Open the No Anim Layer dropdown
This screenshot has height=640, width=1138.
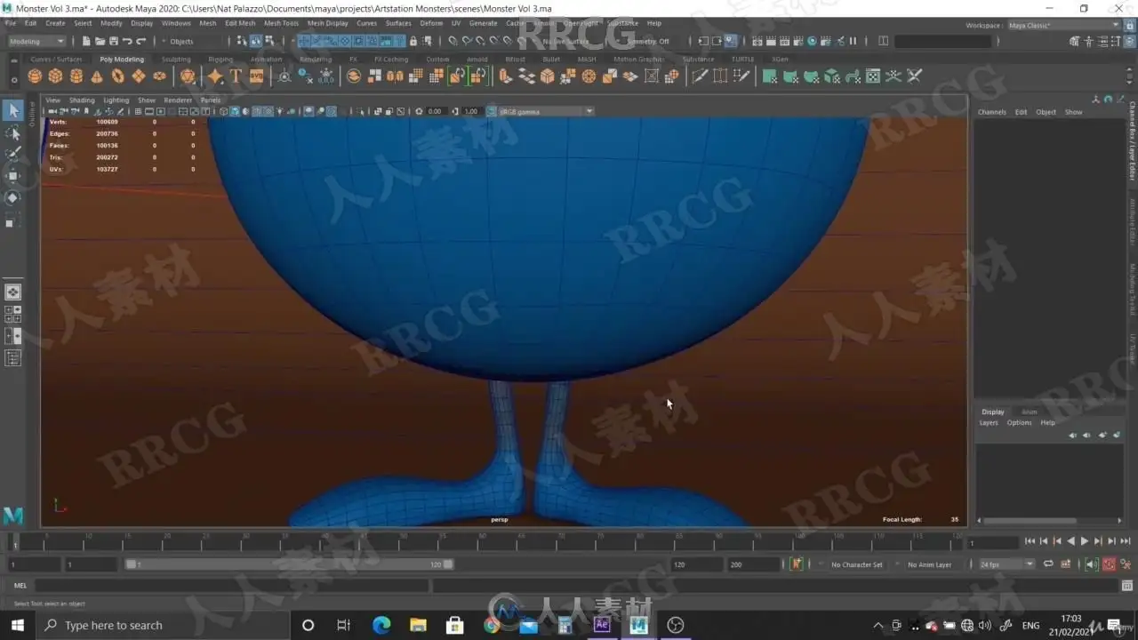[x=929, y=564]
